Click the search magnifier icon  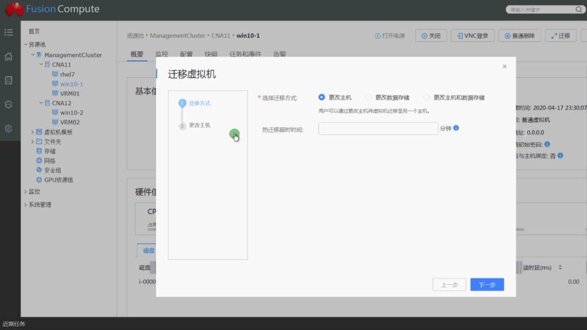[579, 9]
